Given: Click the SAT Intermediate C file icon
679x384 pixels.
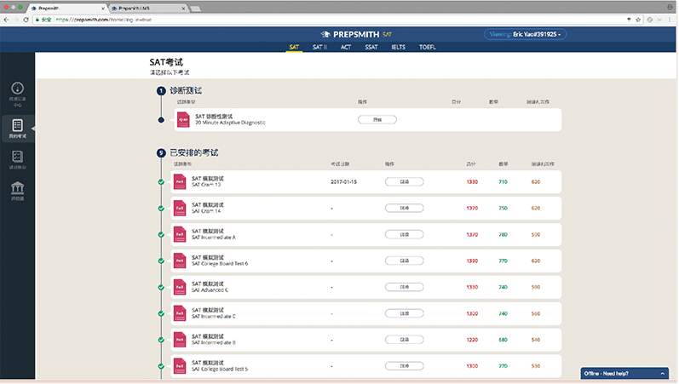Looking at the screenshot, I should [x=180, y=313].
